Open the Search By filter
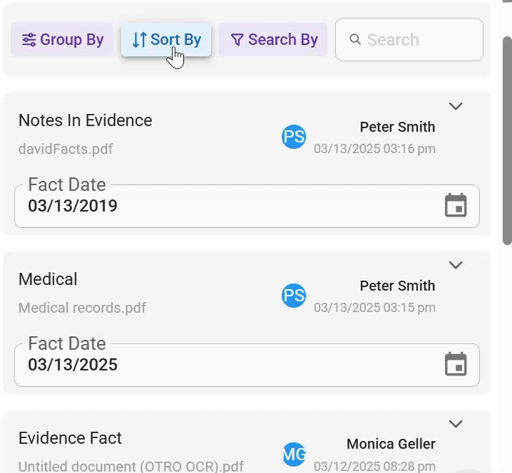 (x=273, y=39)
